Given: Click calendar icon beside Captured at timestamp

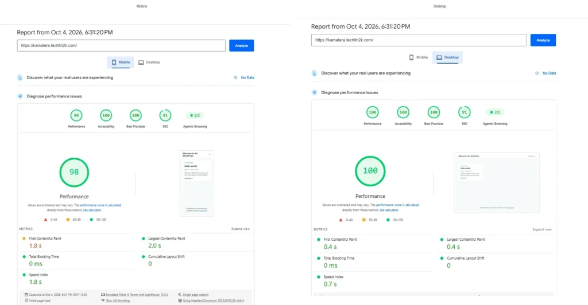Looking at the screenshot, I should pos(26,295).
